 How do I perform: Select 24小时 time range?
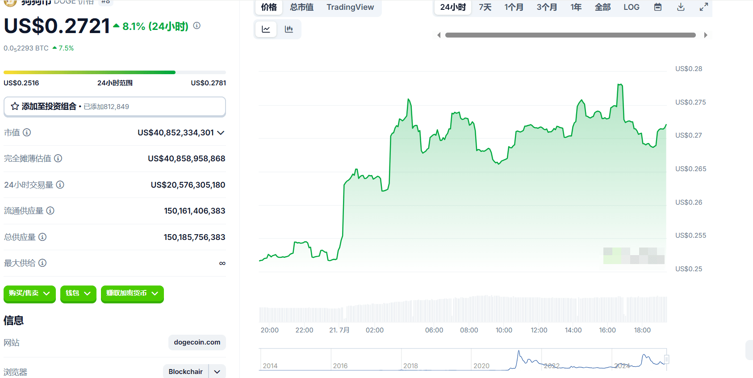(453, 7)
